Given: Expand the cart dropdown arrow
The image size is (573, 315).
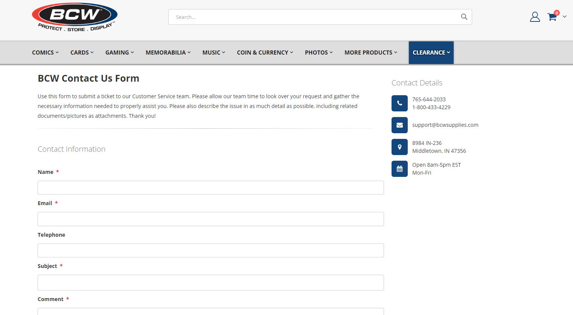Looking at the screenshot, I should (564, 17).
